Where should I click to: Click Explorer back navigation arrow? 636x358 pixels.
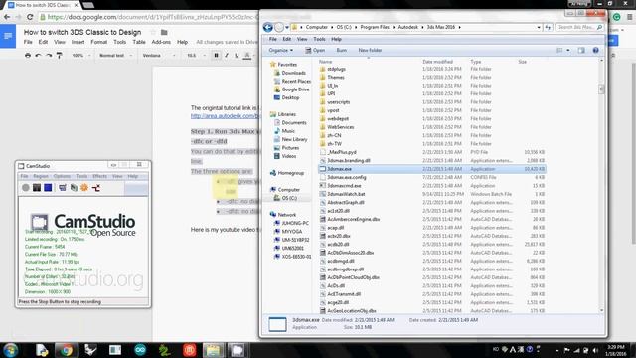(x=267, y=27)
